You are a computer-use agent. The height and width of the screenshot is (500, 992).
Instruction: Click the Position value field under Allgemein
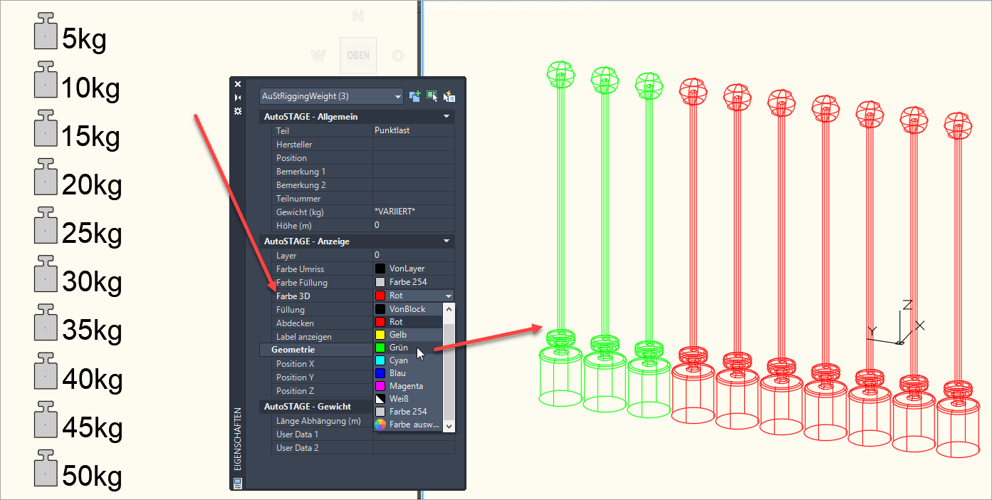[414, 158]
